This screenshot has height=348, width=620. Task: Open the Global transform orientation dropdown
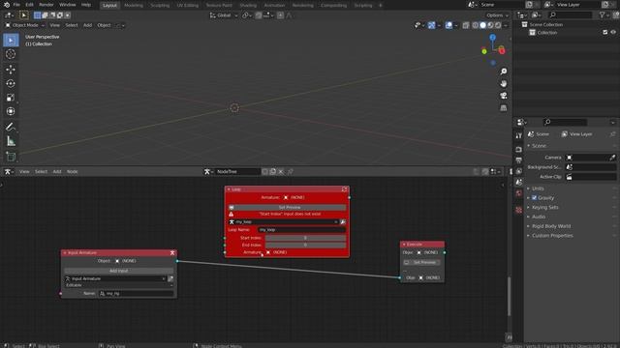point(224,15)
